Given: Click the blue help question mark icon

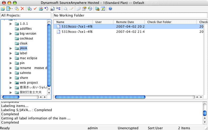Looking at the screenshot, I should point(110,9).
